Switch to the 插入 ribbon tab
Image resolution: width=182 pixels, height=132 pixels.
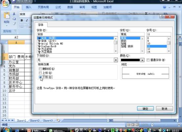(x=29, y=7)
